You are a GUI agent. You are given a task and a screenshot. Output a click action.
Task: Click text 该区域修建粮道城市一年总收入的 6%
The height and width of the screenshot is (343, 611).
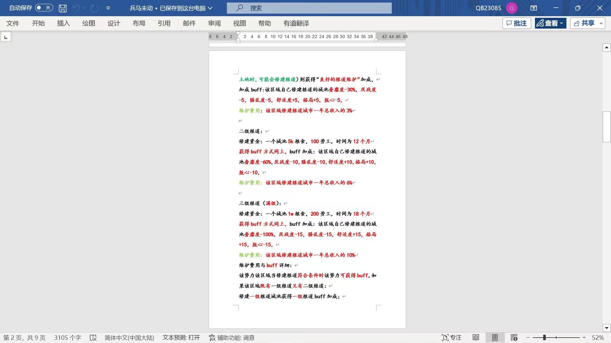(x=309, y=183)
